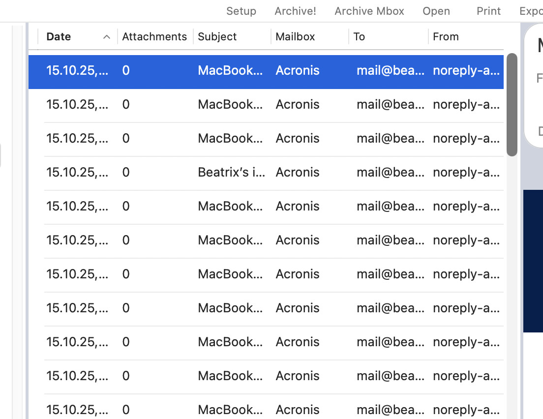Open the Setup toolbar item
The height and width of the screenshot is (419, 543).
pyautogui.click(x=241, y=11)
